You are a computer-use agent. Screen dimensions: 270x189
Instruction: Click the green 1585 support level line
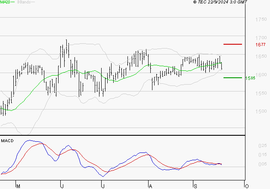(x=233, y=78)
